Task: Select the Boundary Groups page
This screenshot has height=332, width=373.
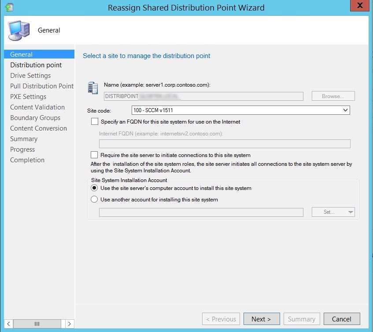Action: (35, 117)
